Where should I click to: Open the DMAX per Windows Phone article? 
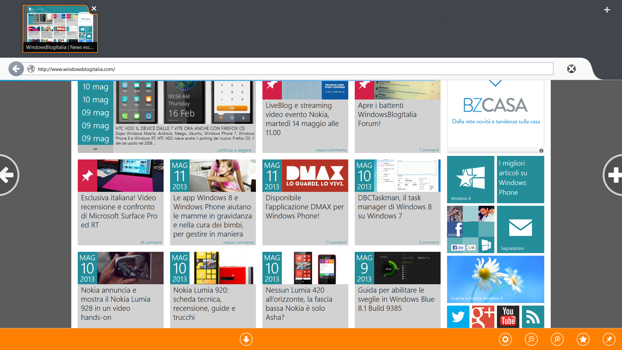click(x=305, y=207)
